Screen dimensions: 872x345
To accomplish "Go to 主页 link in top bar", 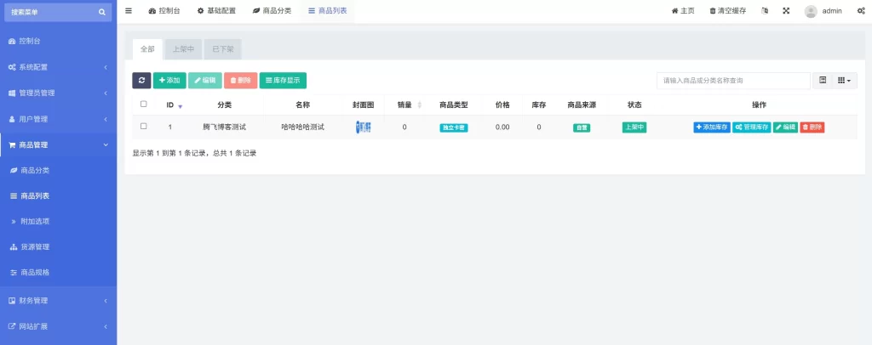I will tap(683, 10).
